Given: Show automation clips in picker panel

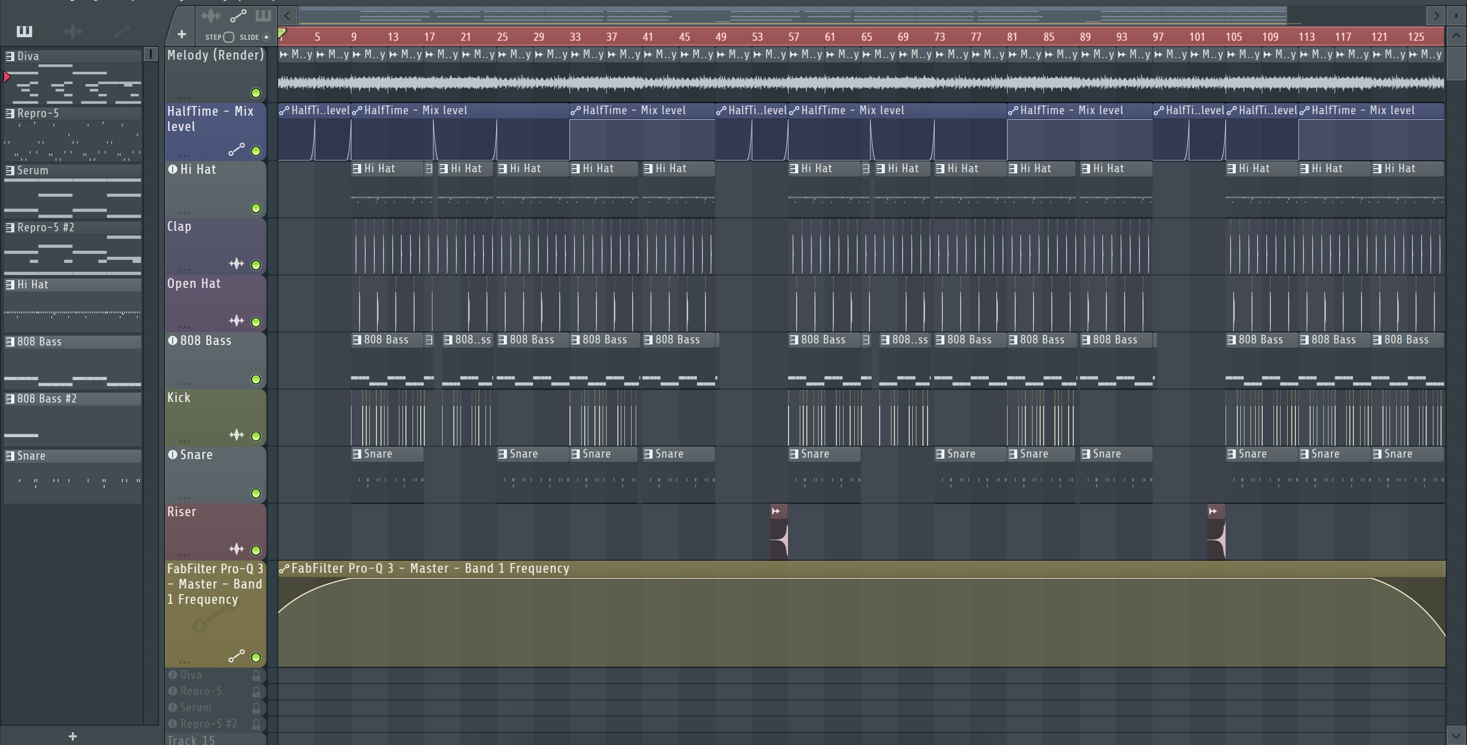Looking at the screenshot, I should (121, 31).
